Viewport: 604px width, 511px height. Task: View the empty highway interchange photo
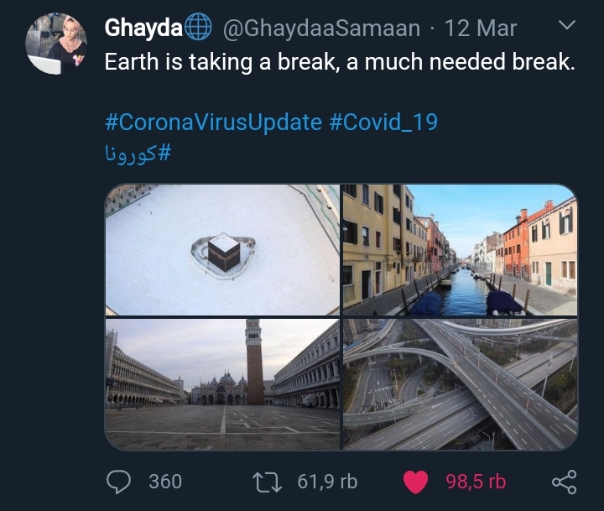[x=461, y=384]
